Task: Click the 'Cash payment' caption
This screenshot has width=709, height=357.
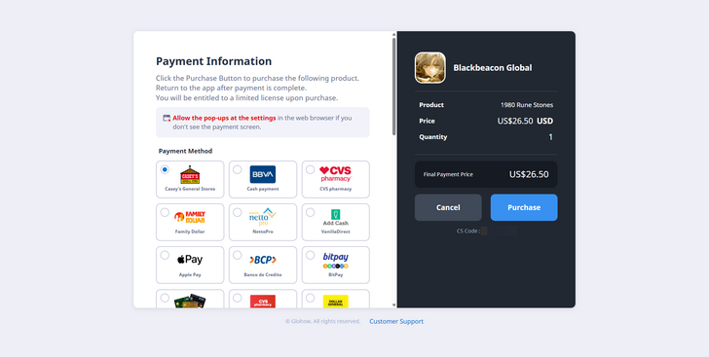Action: pos(263,189)
